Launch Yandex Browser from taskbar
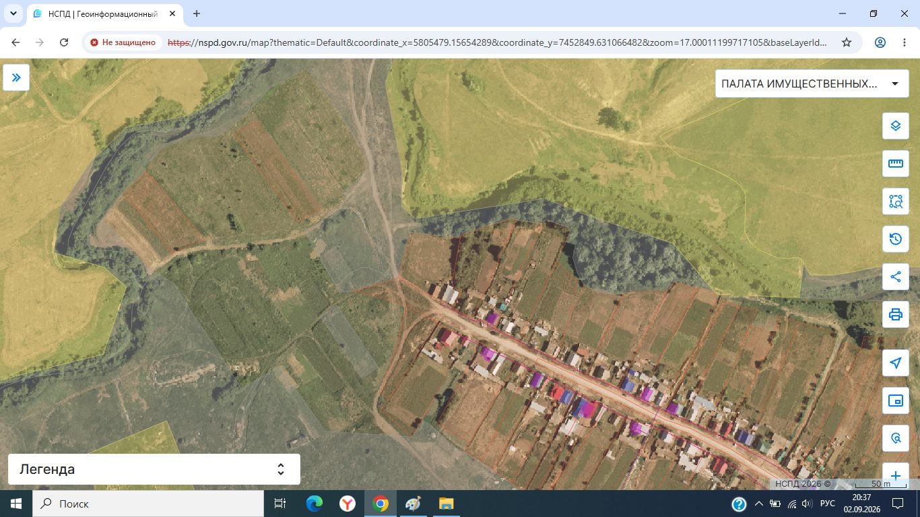Viewport: 920px width, 517px height. click(348, 504)
